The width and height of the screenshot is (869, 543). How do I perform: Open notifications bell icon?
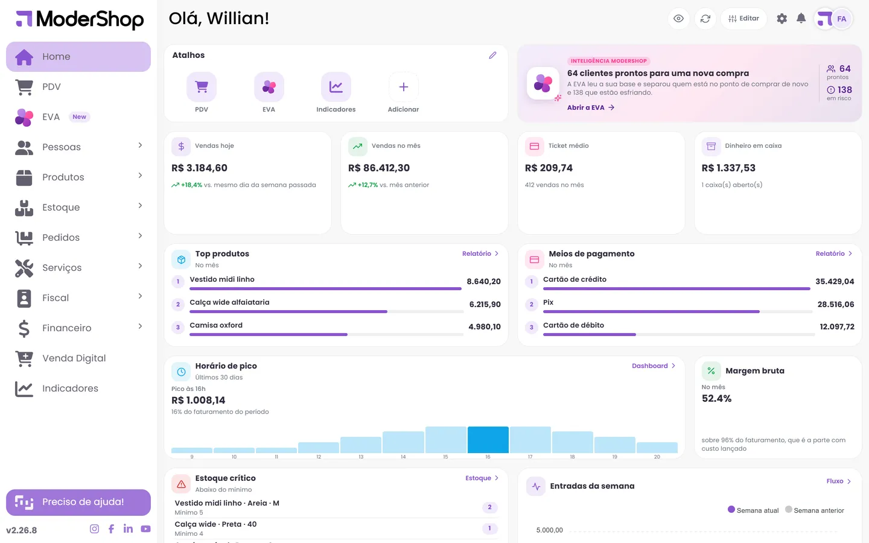801,19
